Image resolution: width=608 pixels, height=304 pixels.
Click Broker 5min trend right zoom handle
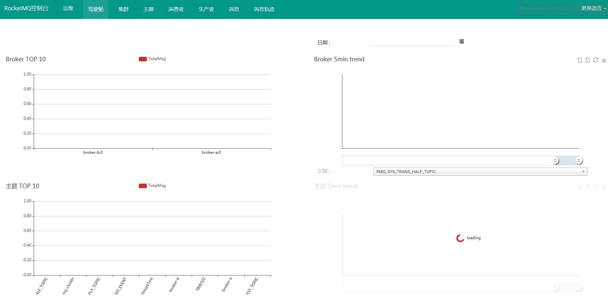579,161
